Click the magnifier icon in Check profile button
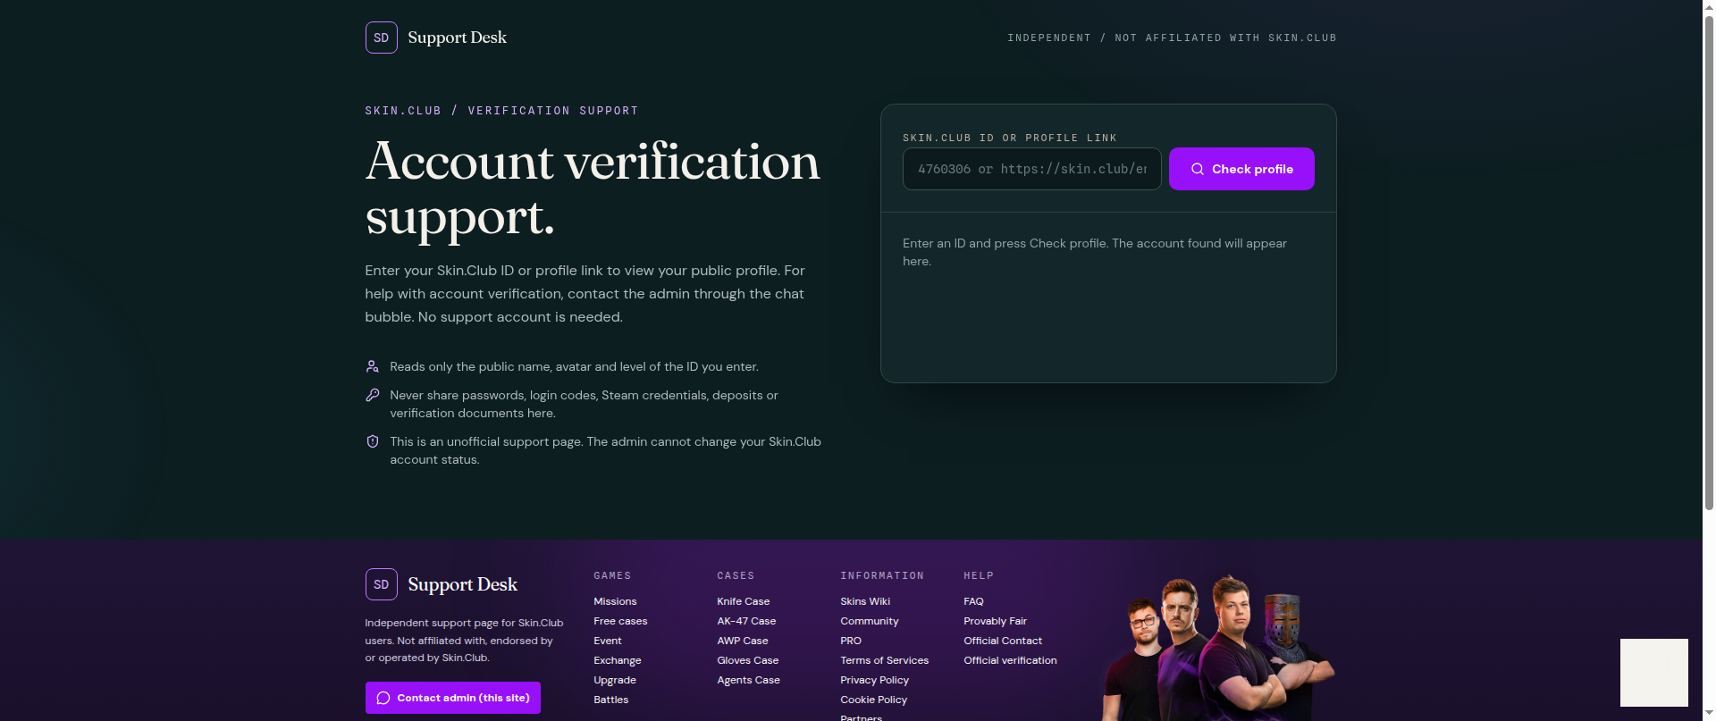 pos(1198,169)
